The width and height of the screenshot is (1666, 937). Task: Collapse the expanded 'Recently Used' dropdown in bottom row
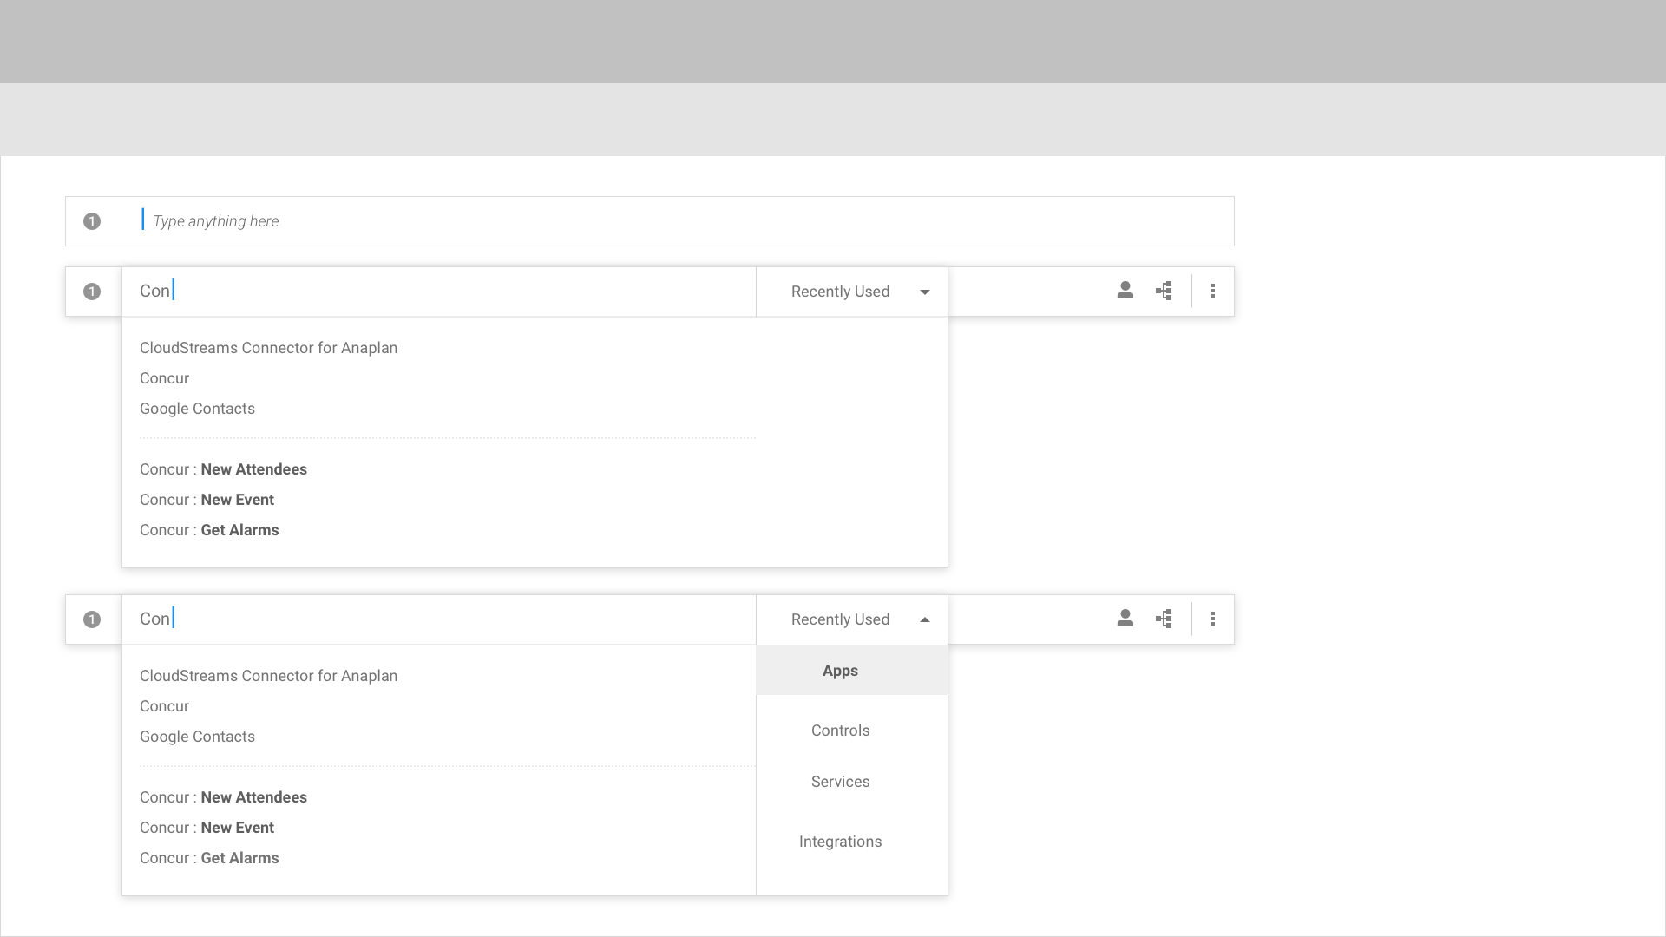pos(852,619)
